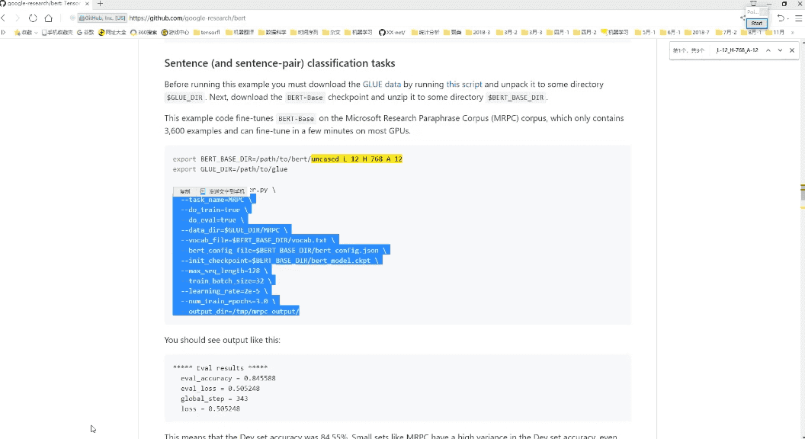This screenshot has width=805, height=439.
Task: Open the 'this script' link
Action: tap(463, 85)
